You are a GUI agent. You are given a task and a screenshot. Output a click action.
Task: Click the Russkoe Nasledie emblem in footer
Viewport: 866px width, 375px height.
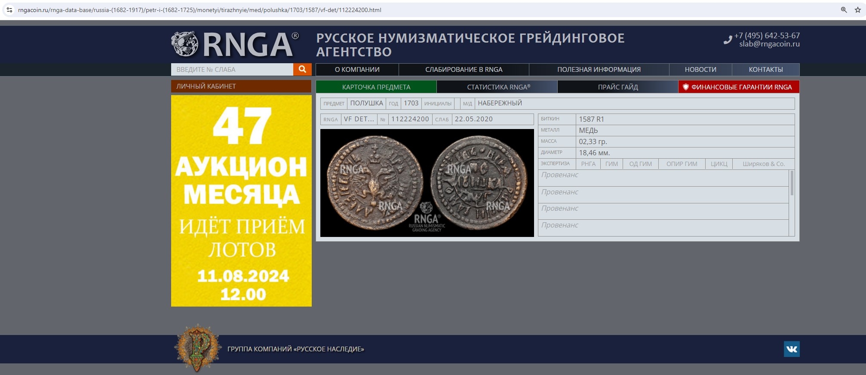coord(197,348)
